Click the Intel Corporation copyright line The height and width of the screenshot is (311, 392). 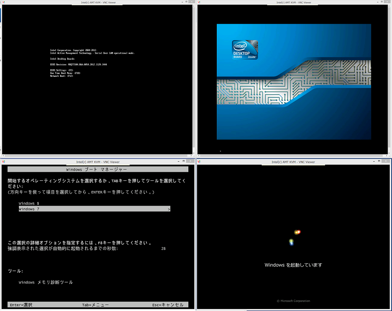(x=73, y=50)
